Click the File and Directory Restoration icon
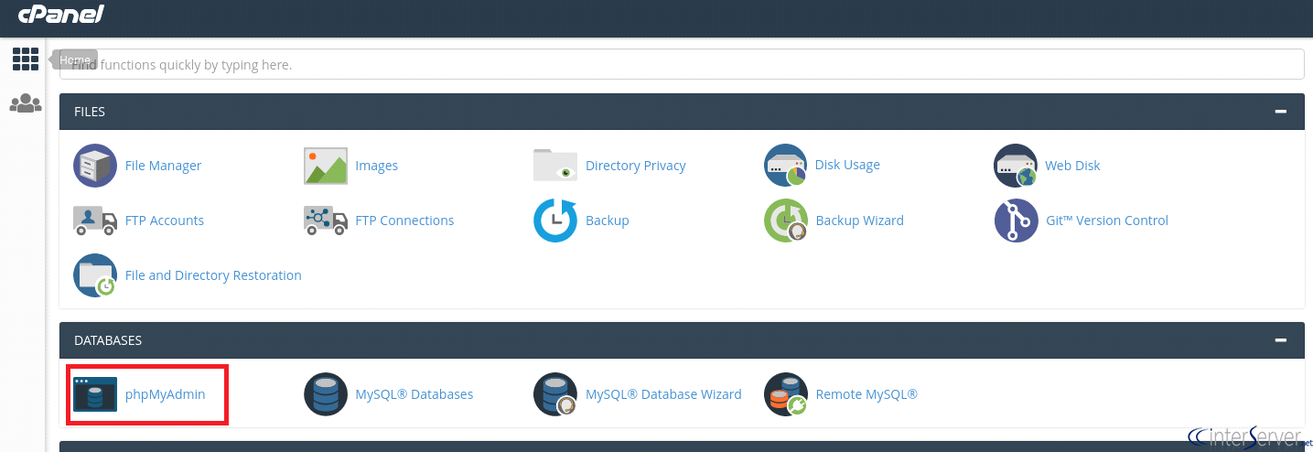The height and width of the screenshot is (452, 1313). click(x=95, y=275)
